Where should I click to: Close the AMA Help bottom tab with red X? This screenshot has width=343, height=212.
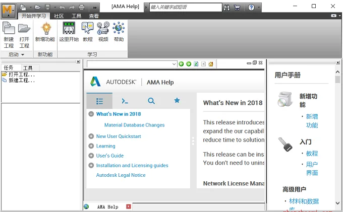(129, 206)
